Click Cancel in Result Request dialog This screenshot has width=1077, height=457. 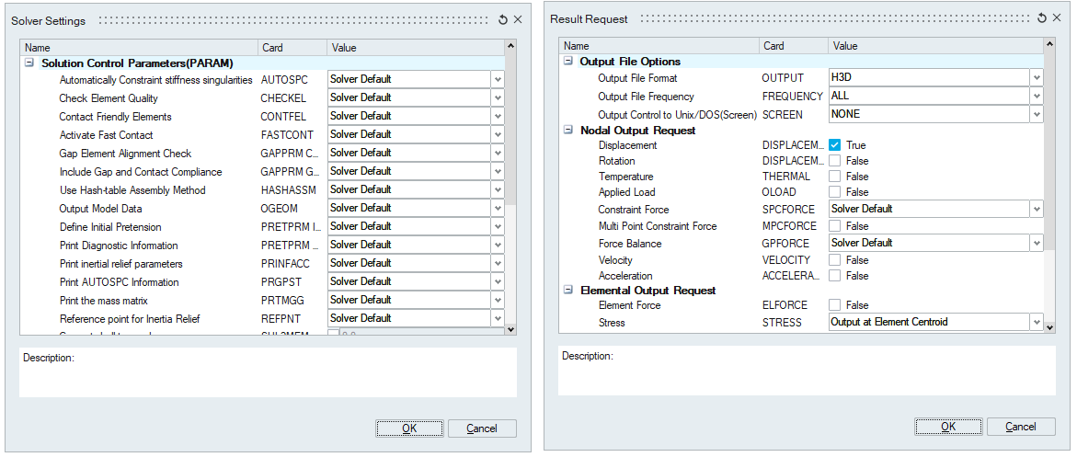1021,427
